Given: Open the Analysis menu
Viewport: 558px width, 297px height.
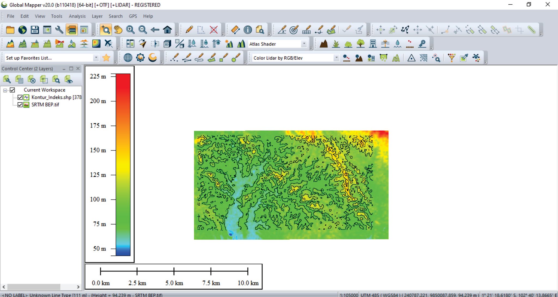Looking at the screenshot, I should [77, 16].
